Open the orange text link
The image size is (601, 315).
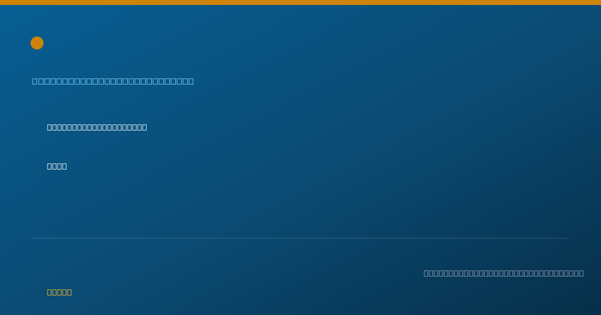pyautogui.click(x=60, y=292)
